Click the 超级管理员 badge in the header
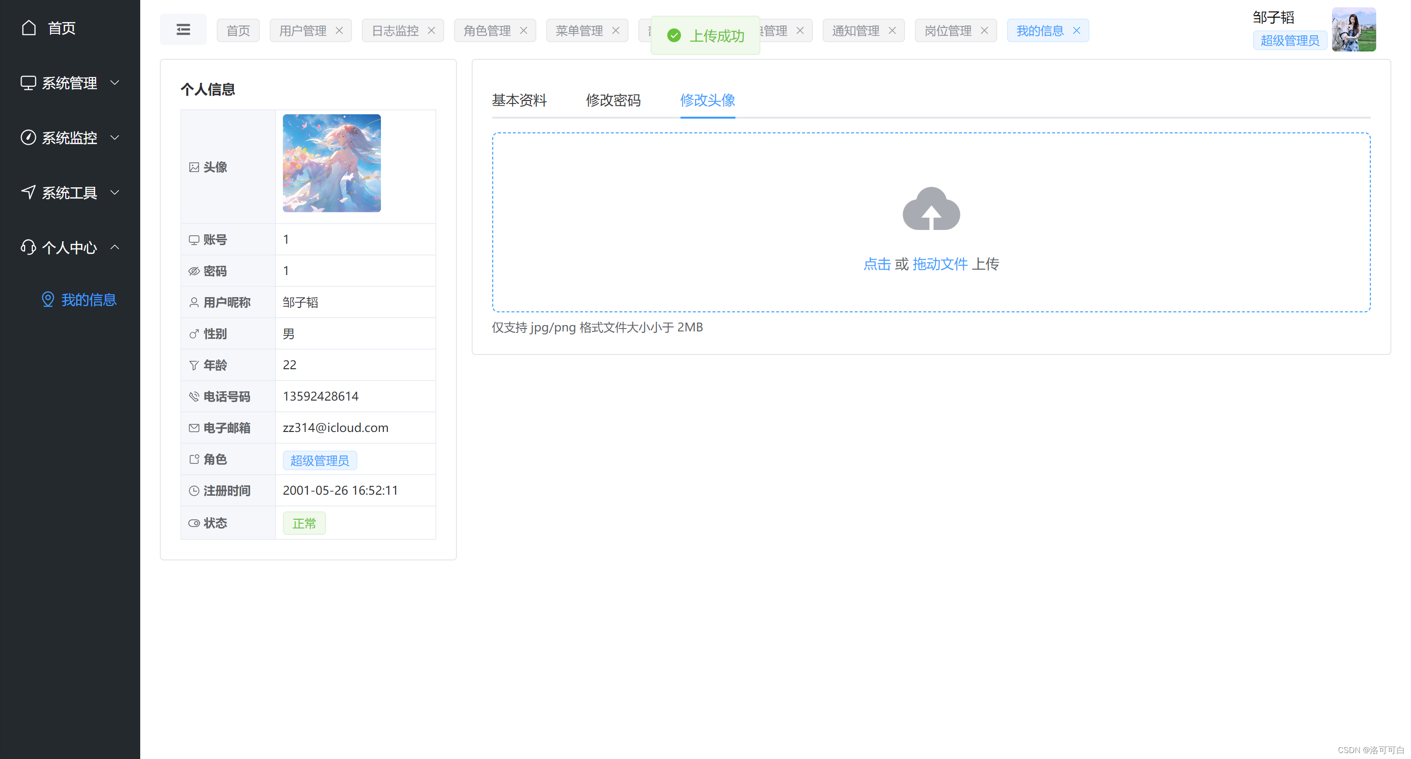1411x759 pixels. click(1289, 41)
